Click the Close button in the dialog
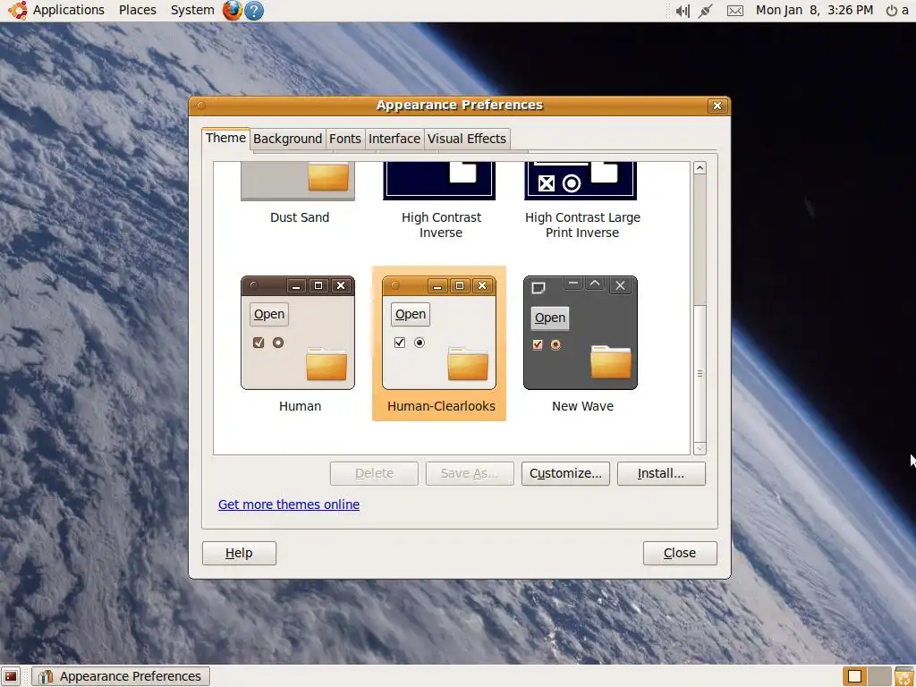 click(x=680, y=553)
